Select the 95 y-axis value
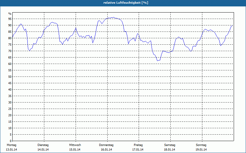Image resolution: width=246 pixels, height=153 pixels. pyautogui.click(x=10, y=19)
